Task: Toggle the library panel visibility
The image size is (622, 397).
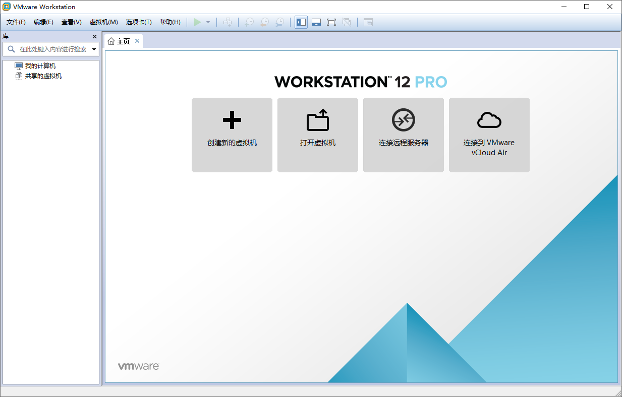Action: click(301, 22)
